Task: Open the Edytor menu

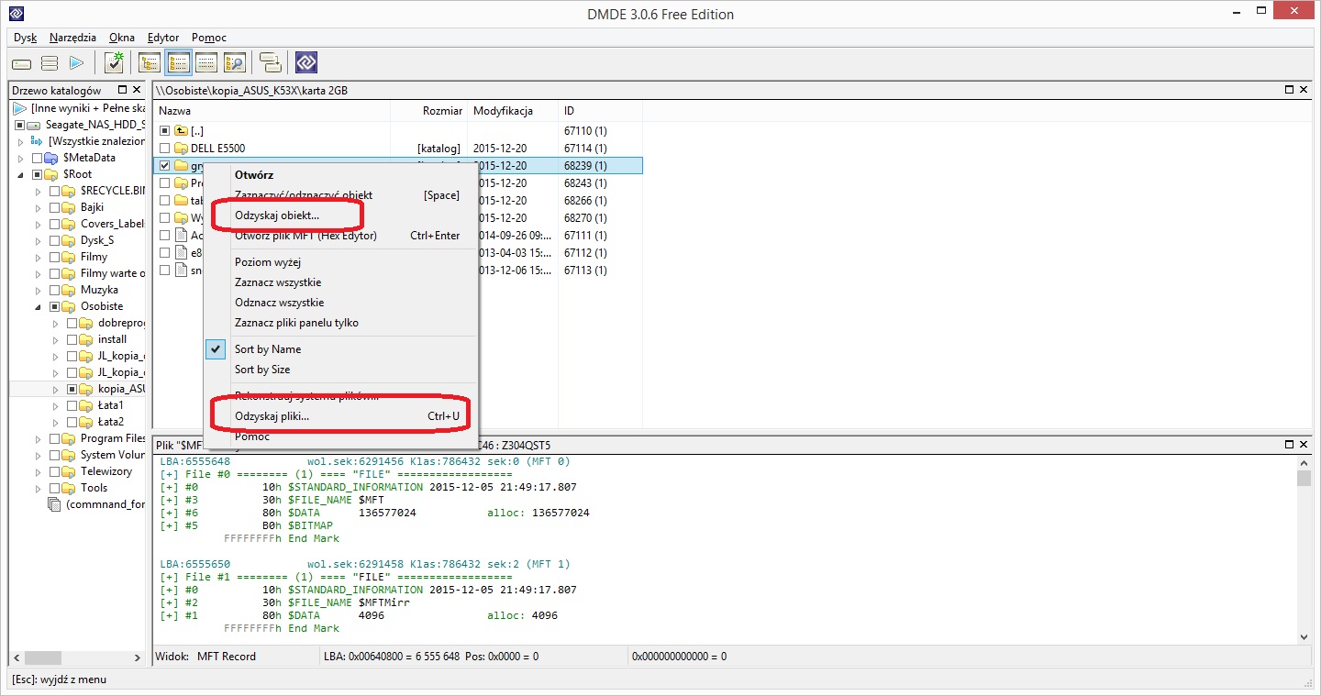Action: (163, 38)
